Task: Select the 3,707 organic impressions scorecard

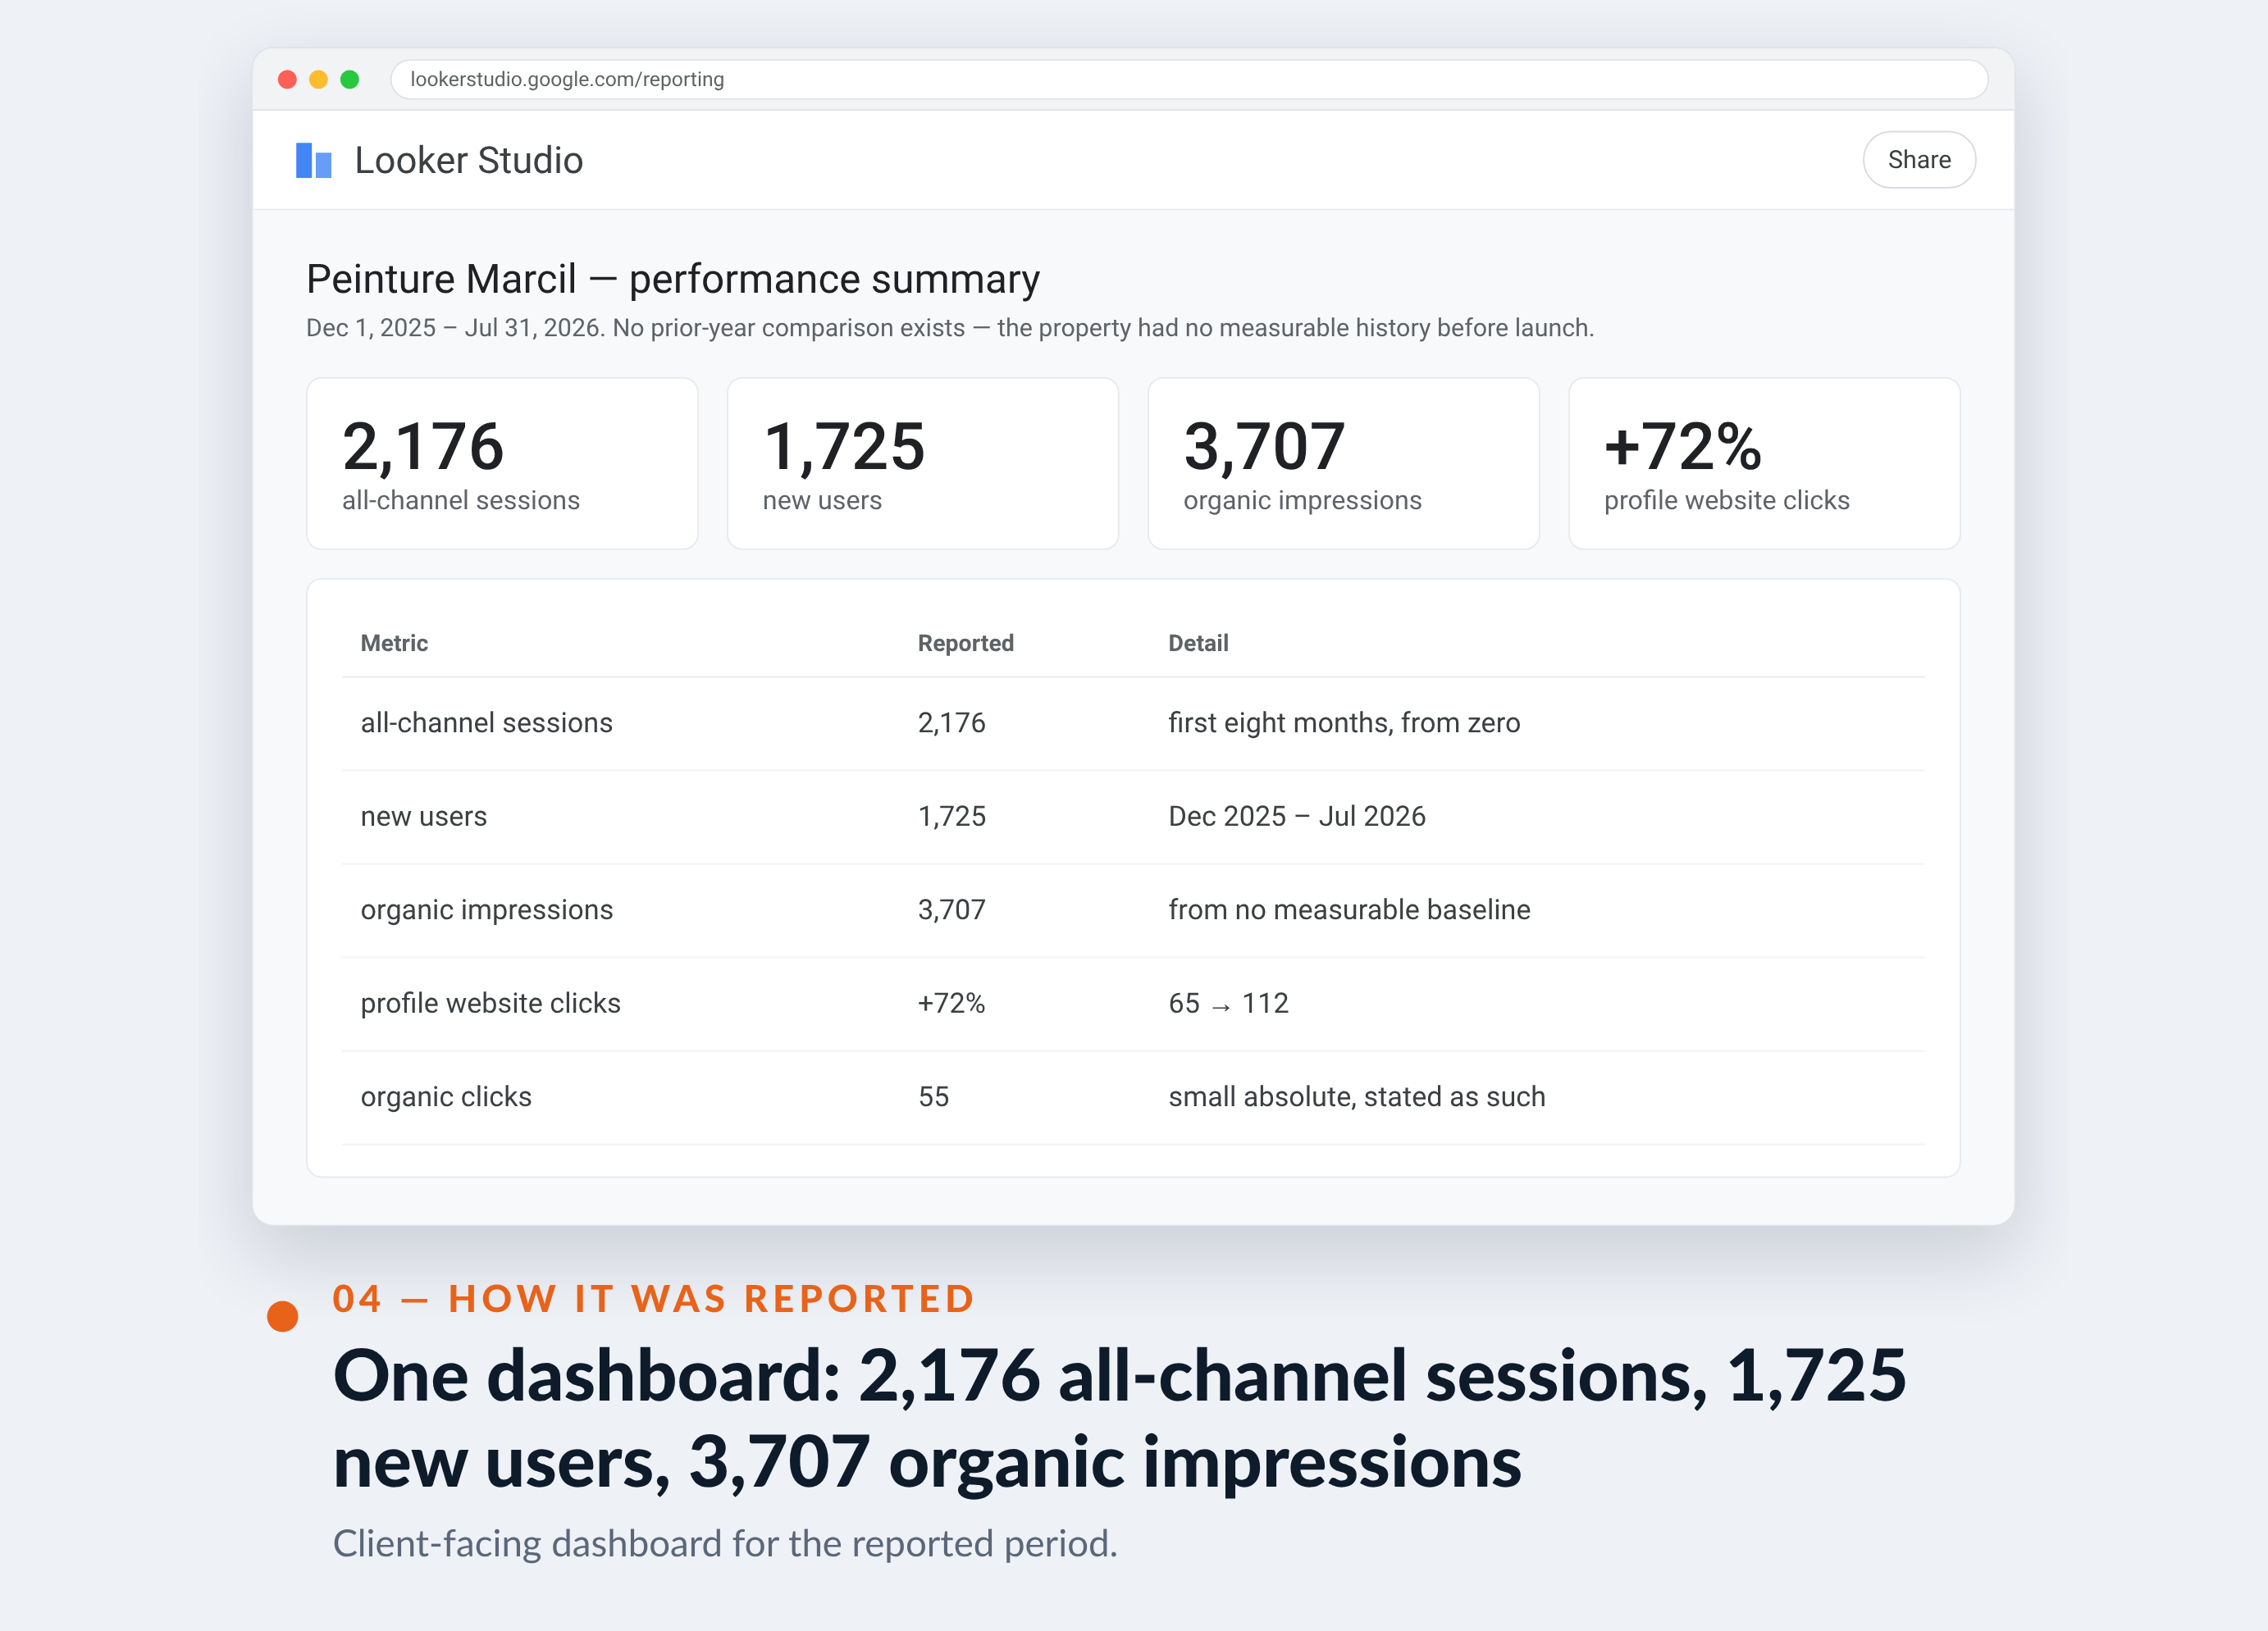Action: click(1343, 463)
